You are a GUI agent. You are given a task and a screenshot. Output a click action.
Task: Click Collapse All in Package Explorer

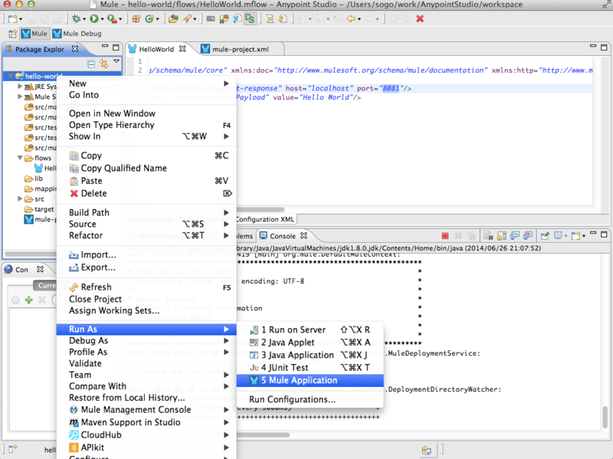[x=91, y=64]
